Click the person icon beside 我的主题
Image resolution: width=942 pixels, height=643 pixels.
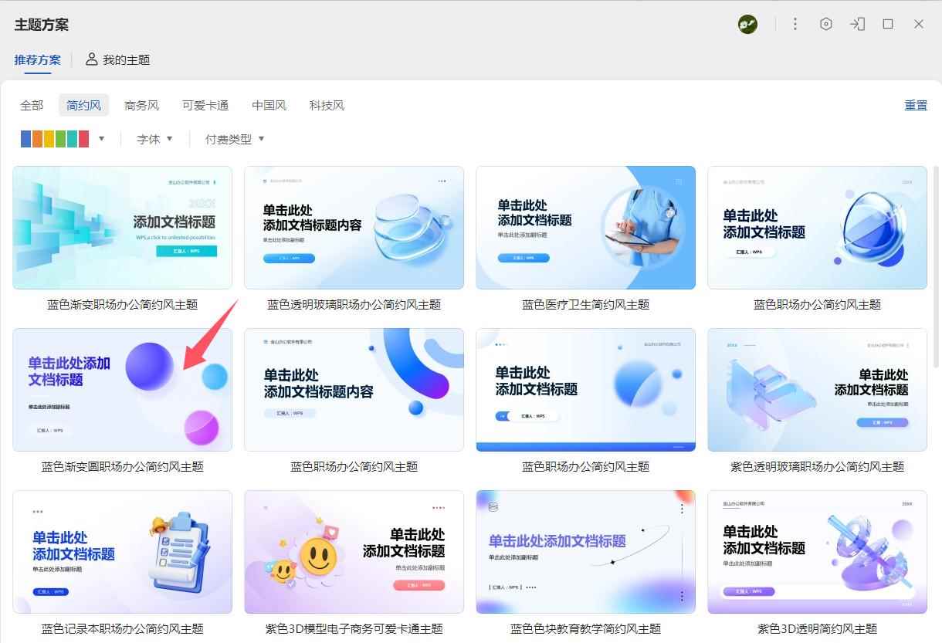92,59
